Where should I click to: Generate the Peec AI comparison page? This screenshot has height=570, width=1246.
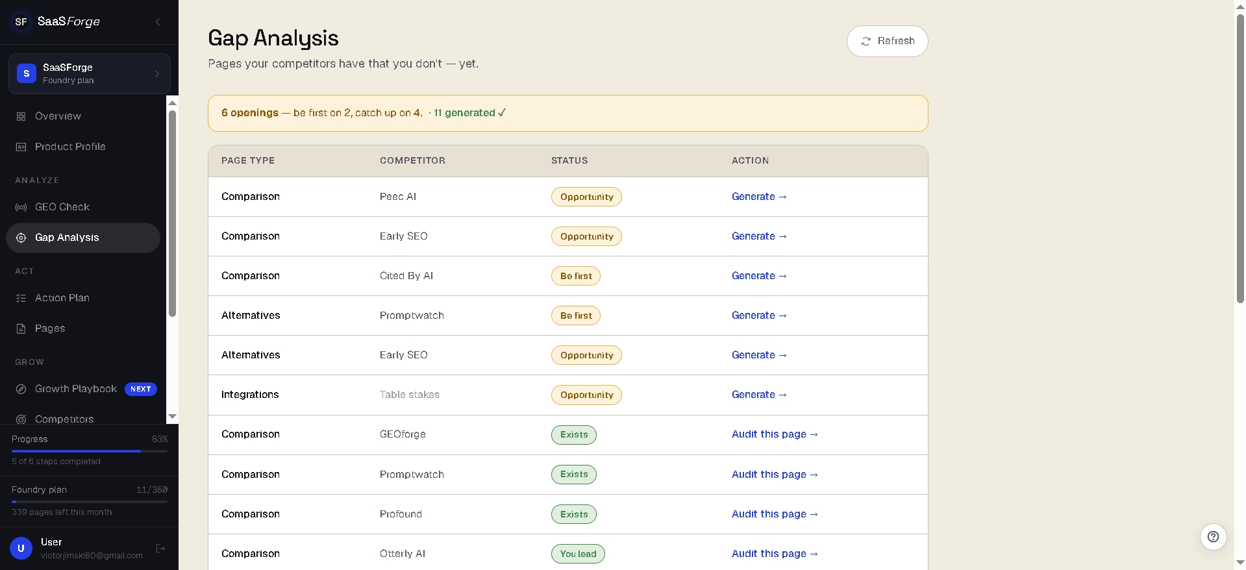[759, 197]
